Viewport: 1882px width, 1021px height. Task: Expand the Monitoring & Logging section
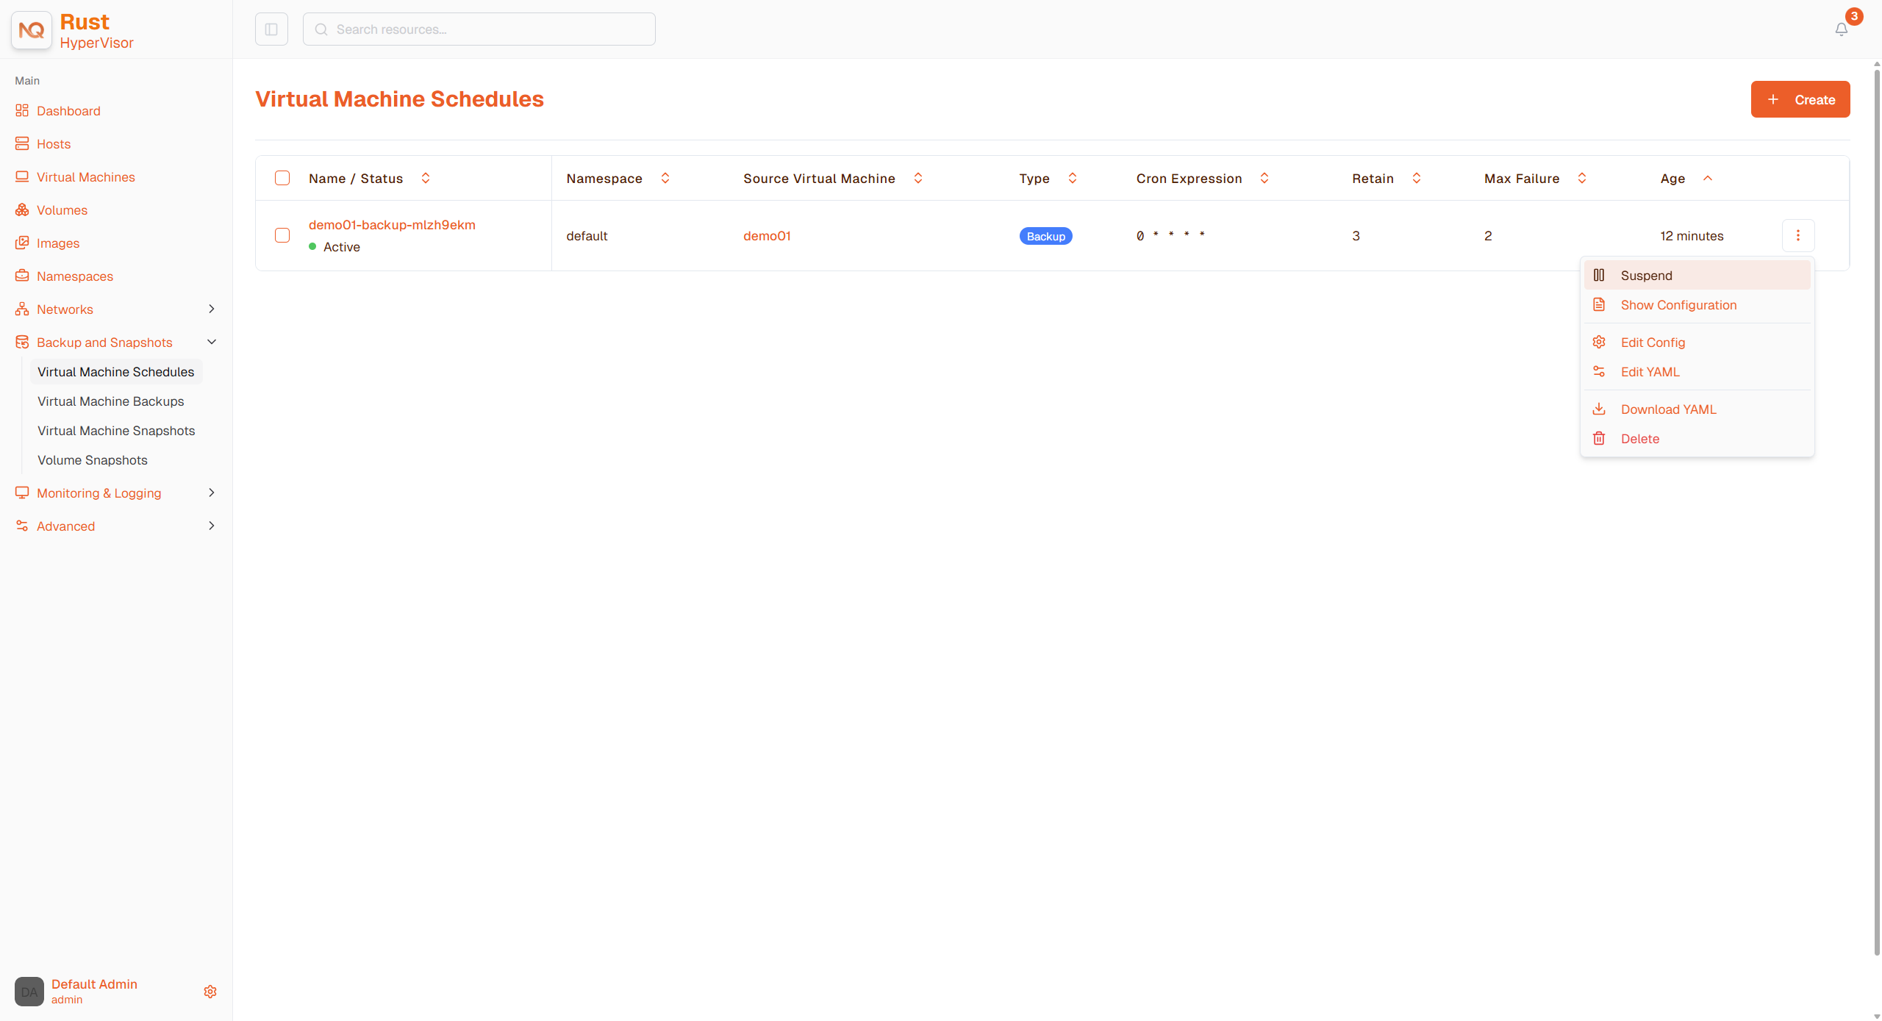(x=212, y=492)
